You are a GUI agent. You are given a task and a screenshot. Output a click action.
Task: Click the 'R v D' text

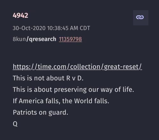[x=74, y=78]
